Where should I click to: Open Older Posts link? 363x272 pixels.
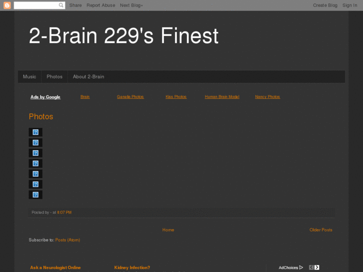click(x=321, y=230)
